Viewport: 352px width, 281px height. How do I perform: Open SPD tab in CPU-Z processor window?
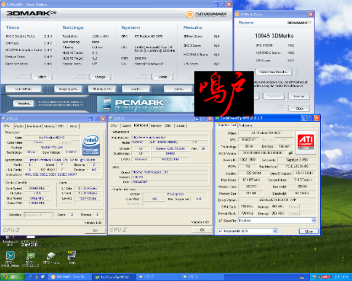point(61,126)
